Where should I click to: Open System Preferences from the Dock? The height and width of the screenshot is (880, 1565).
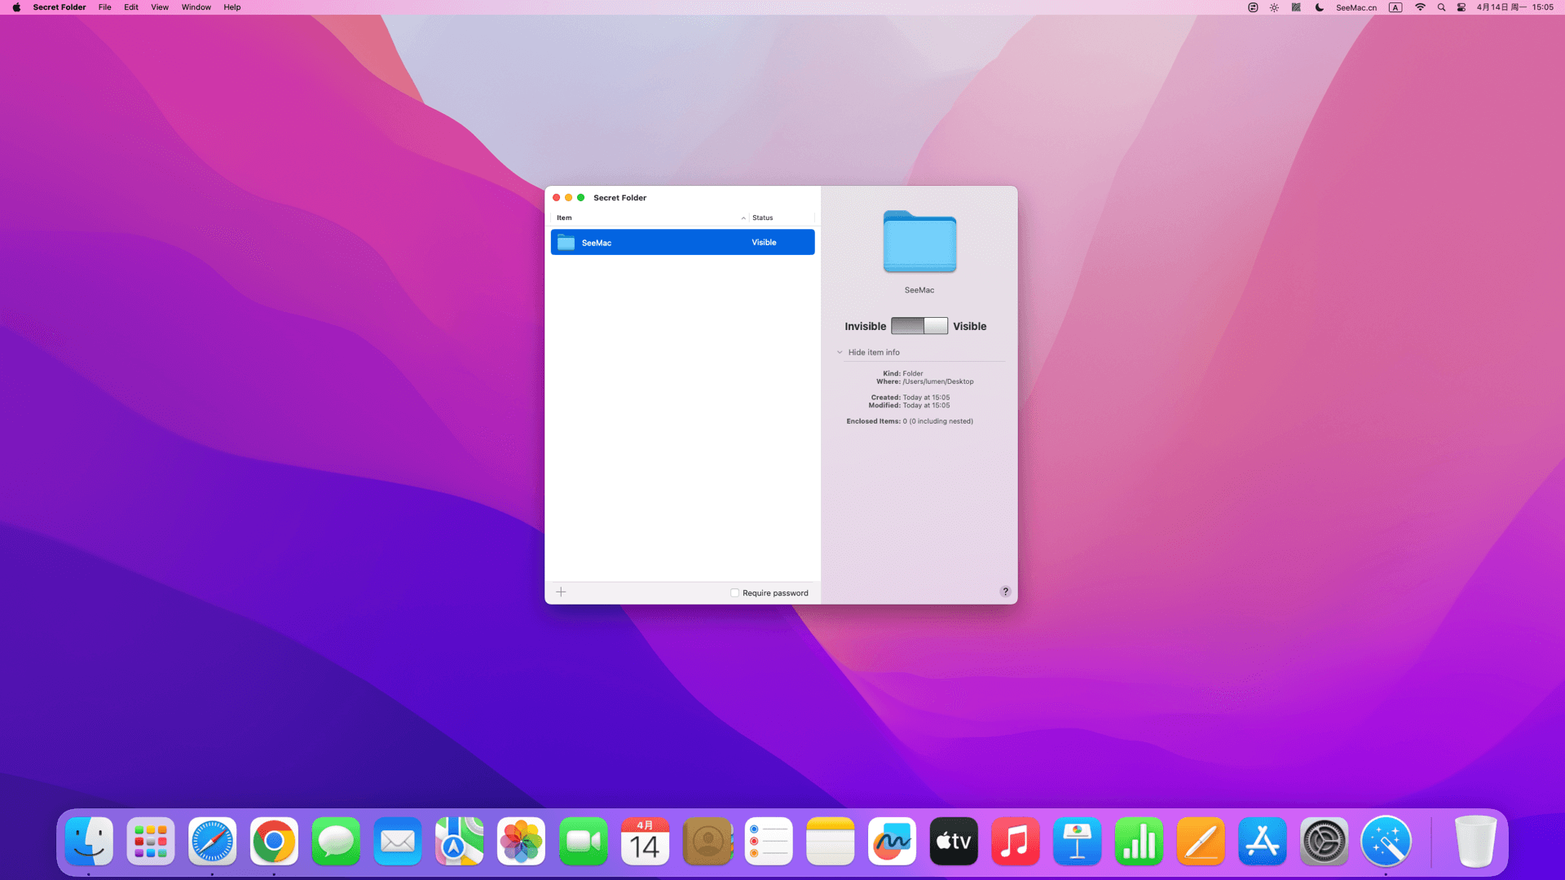(x=1324, y=842)
